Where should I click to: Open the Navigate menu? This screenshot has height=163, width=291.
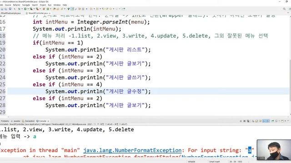[x=26, y=5]
